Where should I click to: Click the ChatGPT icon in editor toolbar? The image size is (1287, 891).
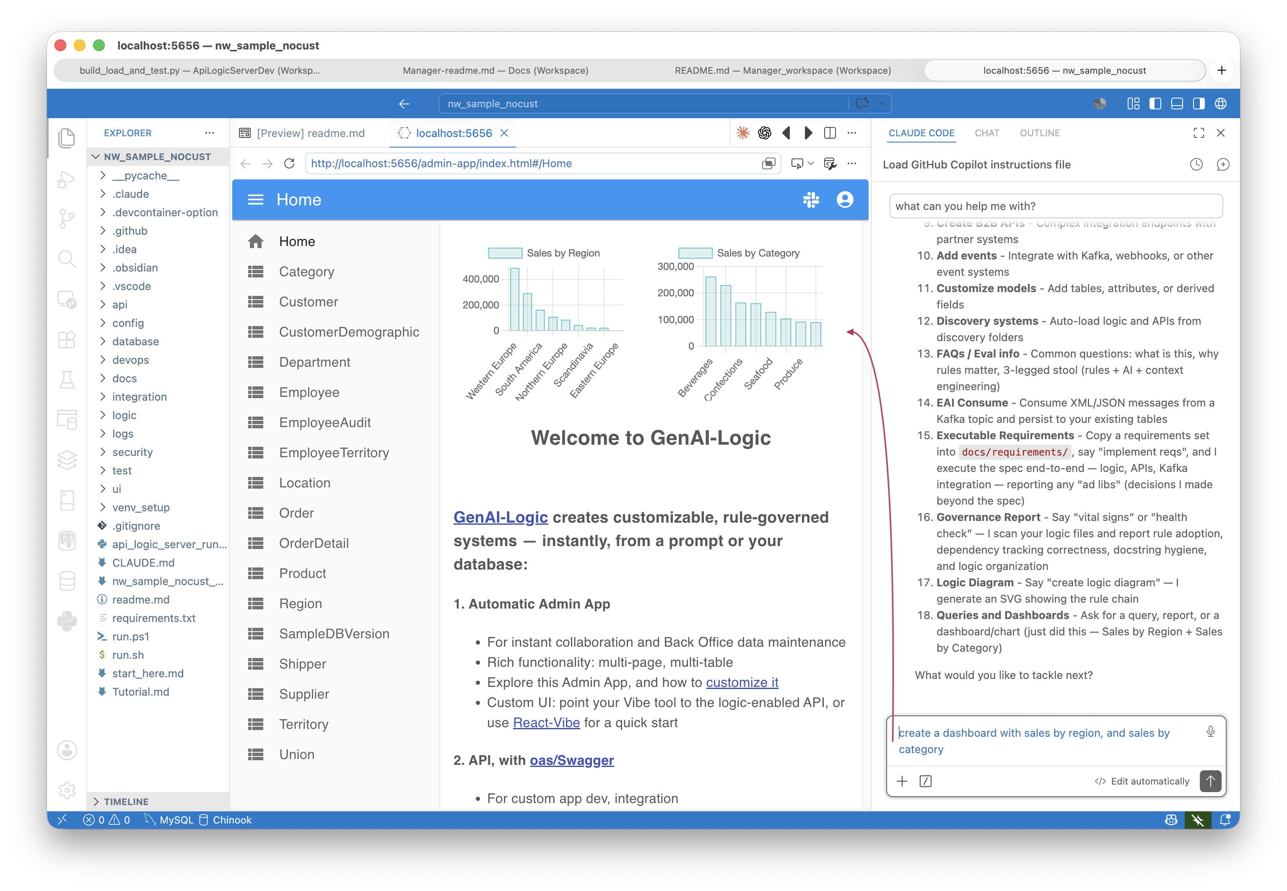pyautogui.click(x=764, y=133)
